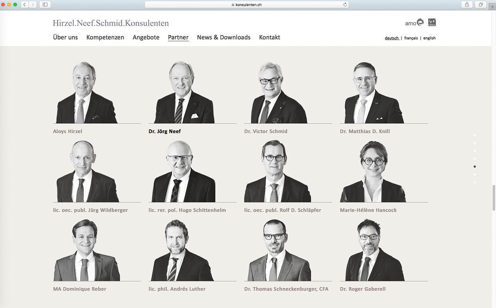Screen dimensions: 496x308
Task: Reload the page with the refresh icon
Action: tap(345, 5)
